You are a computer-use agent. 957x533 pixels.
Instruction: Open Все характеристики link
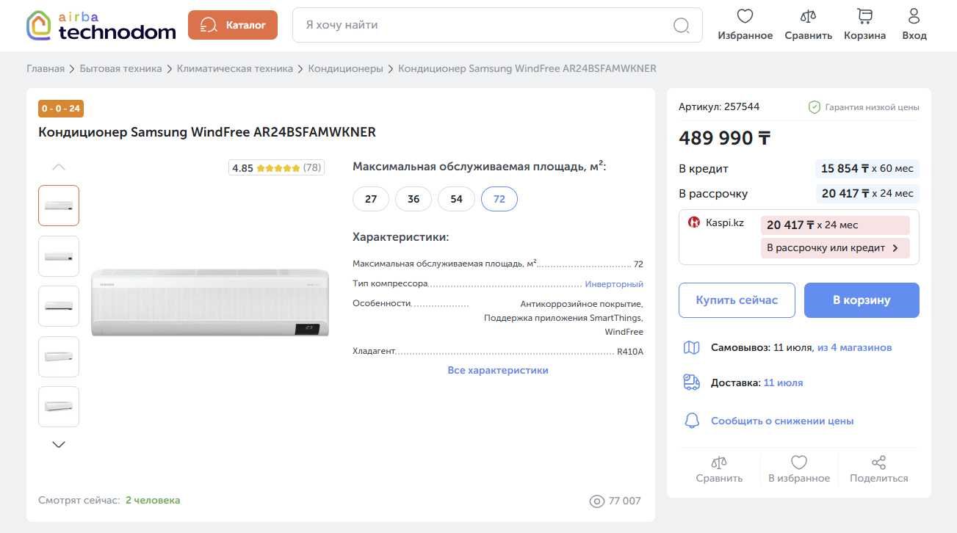498,370
